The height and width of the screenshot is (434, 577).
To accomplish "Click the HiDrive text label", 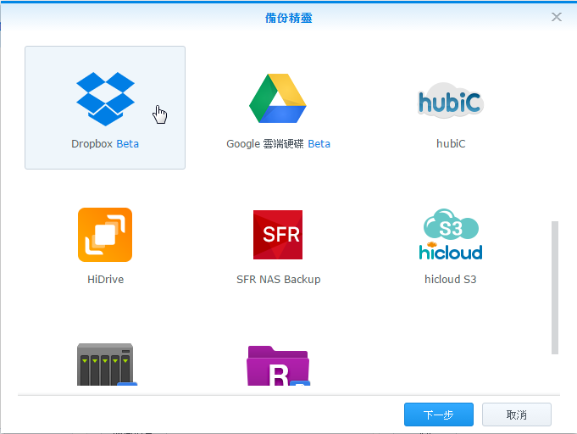I will [x=105, y=280].
